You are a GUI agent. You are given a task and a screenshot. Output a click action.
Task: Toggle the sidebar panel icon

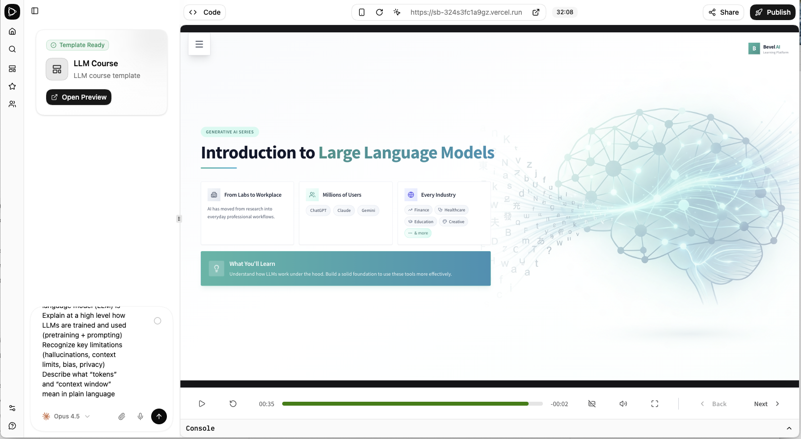(x=35, y=11)
